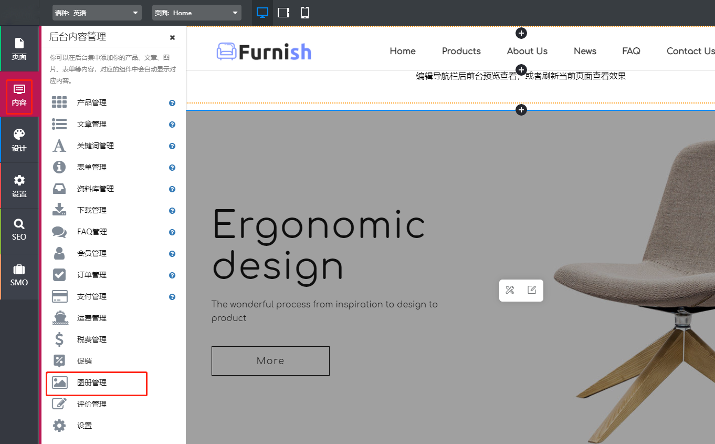
Task: Switch to tablet preview icon
Action: 283,13
